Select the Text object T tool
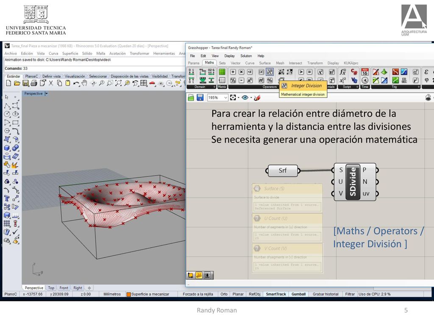This screenshot has width=434, height=325. [x=7, y=198]
